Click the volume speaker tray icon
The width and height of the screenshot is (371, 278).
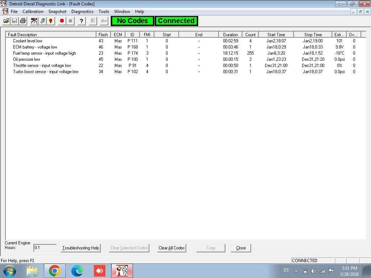pyautogui.click(x=313, y=271)
